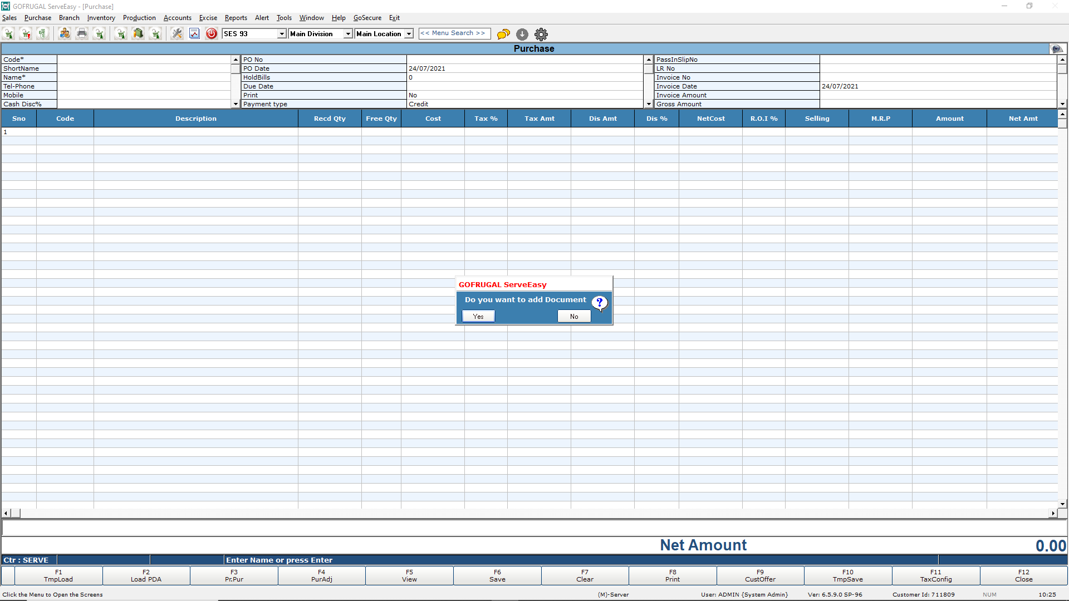Click the icon at right of Purchase title bar
Screen dimensions: 1069x601
click(1056, 49)
